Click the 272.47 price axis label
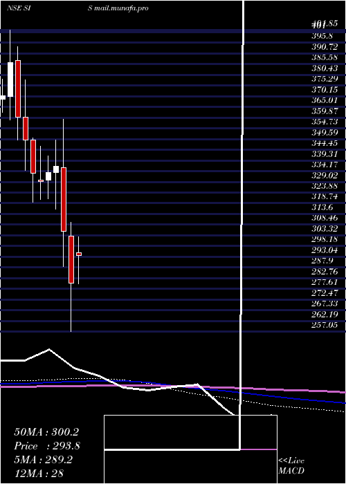This screenshot has height=484, width=346. coord(325,292)
